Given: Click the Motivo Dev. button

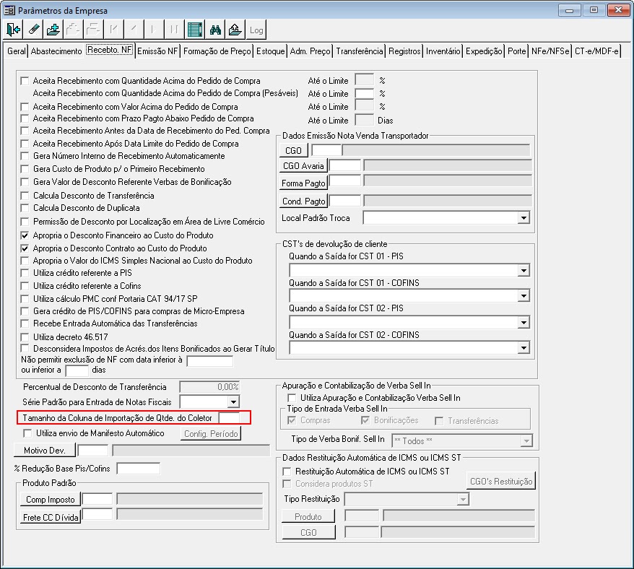Looking at the screenshot, I should pos(45,450).
